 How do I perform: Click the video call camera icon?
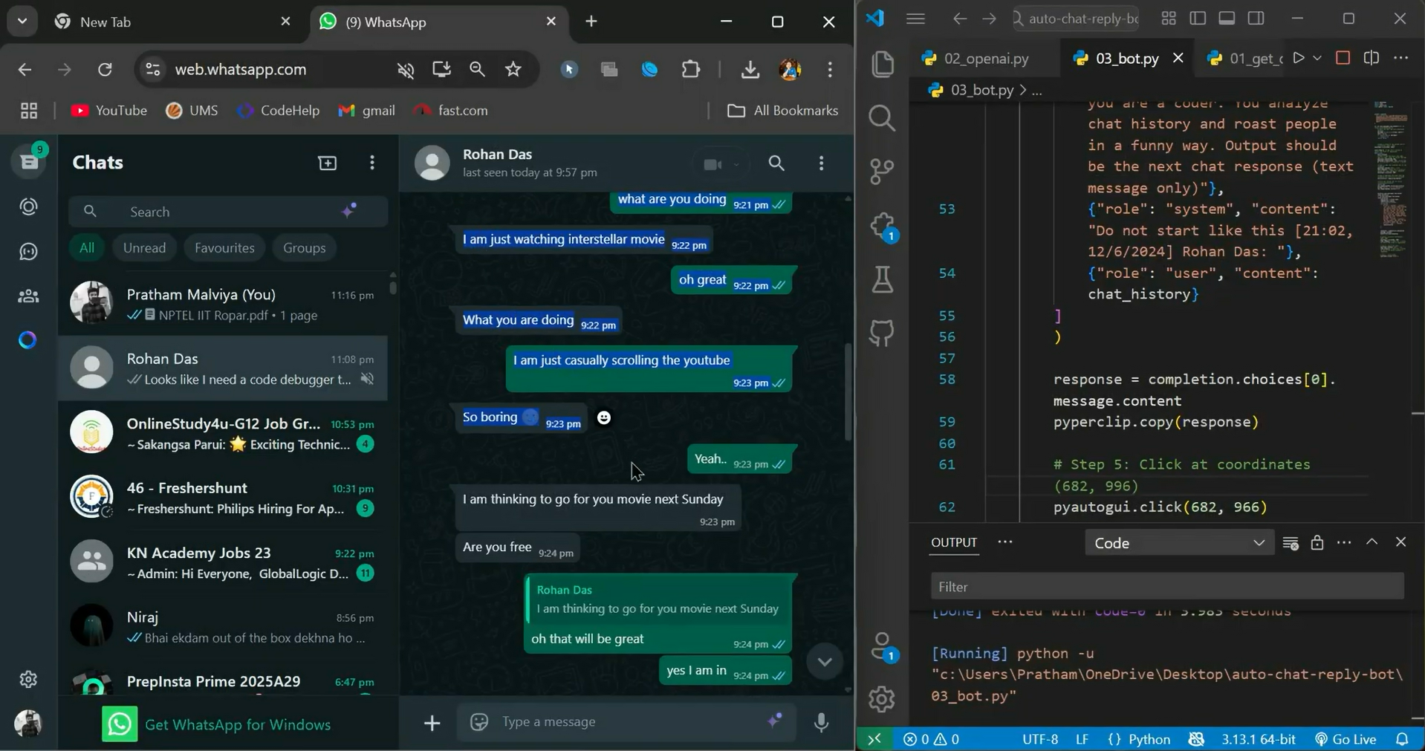pyautogui.click(x=712, y=164)
